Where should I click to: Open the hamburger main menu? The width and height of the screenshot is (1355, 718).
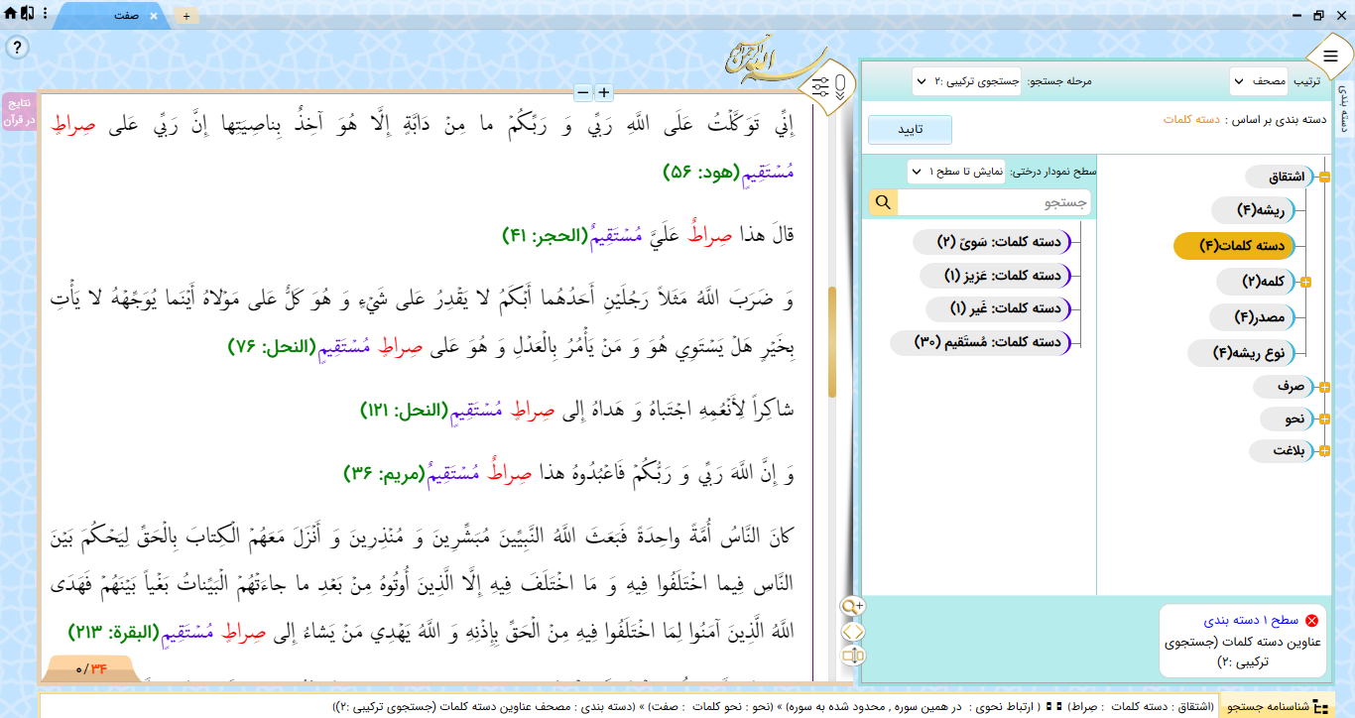[x=1330, y=57]
